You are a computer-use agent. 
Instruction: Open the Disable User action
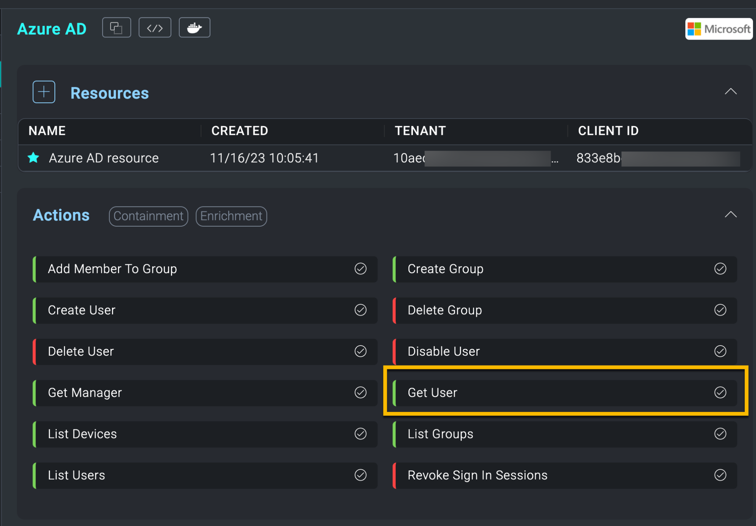click(x=444, y=352)
